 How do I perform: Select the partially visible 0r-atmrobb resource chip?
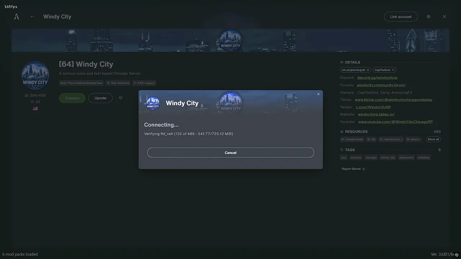pos(414,139)
